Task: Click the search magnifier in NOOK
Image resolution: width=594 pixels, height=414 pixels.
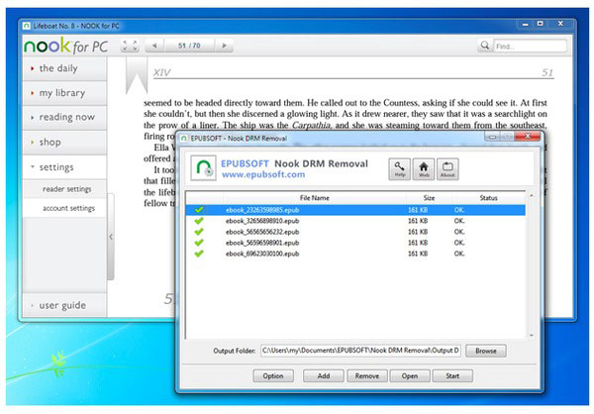Action: click(484, 46)
